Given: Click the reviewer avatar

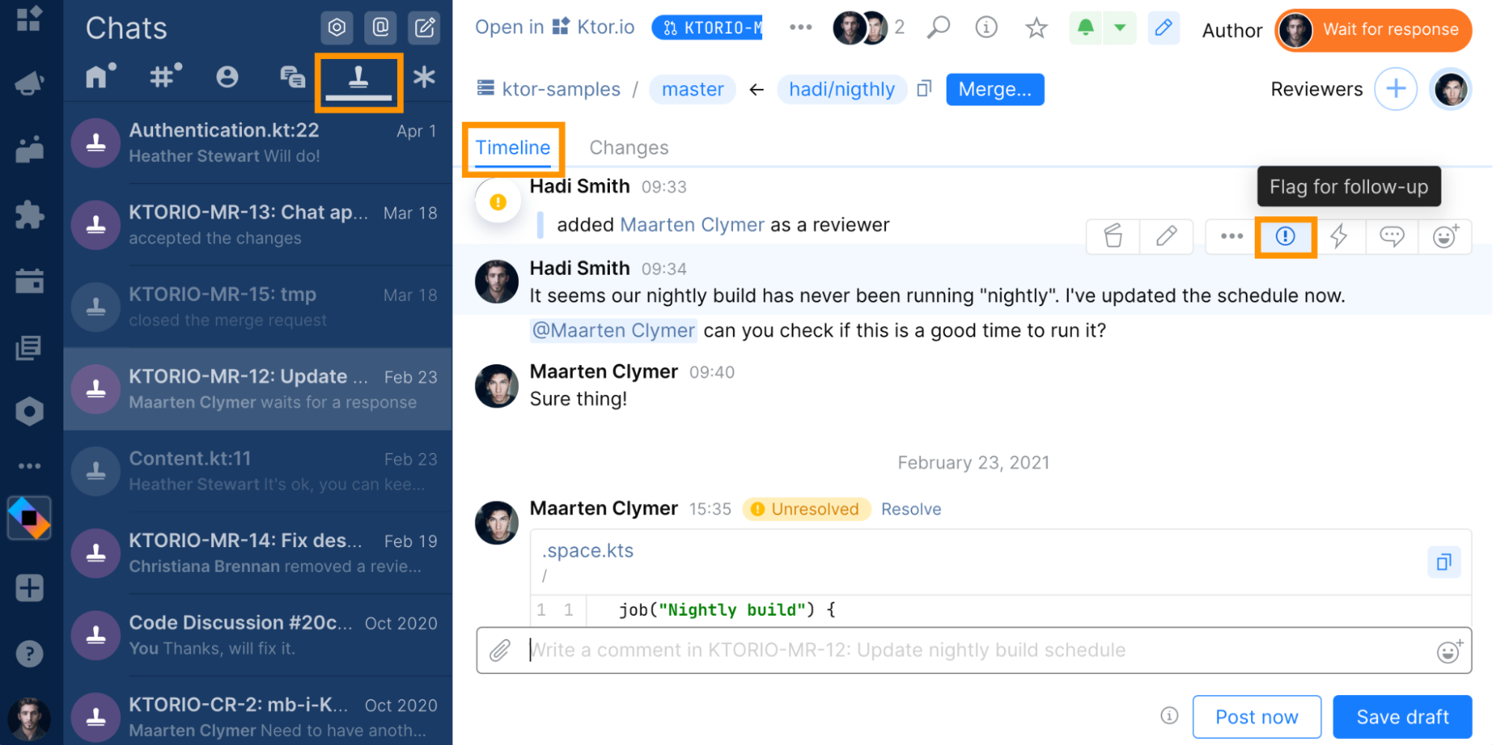Looking at the screenshot, I should tap(1450, 89).
